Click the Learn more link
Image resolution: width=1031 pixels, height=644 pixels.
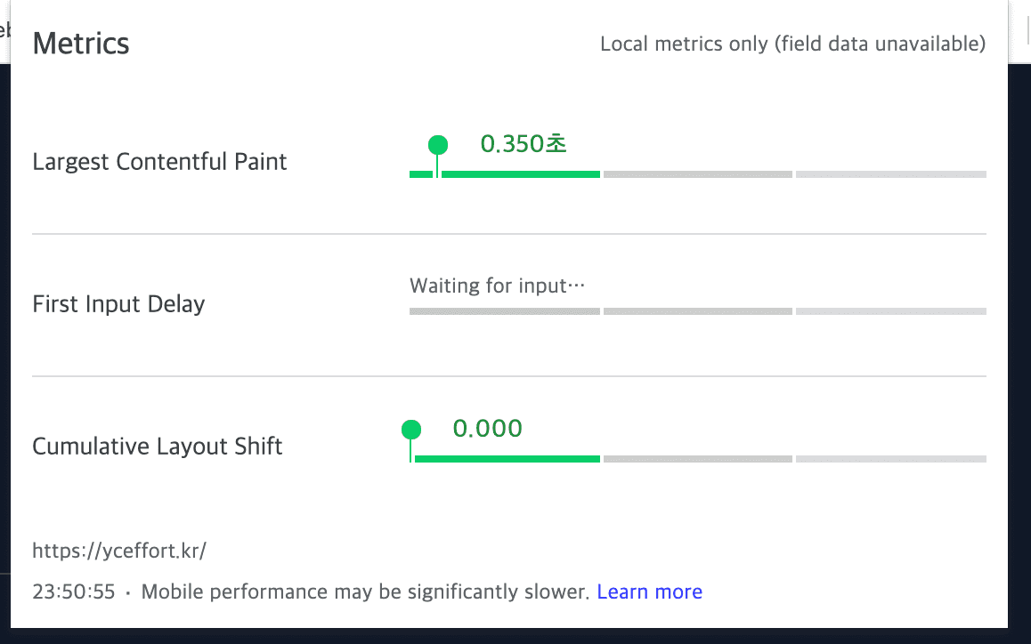click(649, 592)
